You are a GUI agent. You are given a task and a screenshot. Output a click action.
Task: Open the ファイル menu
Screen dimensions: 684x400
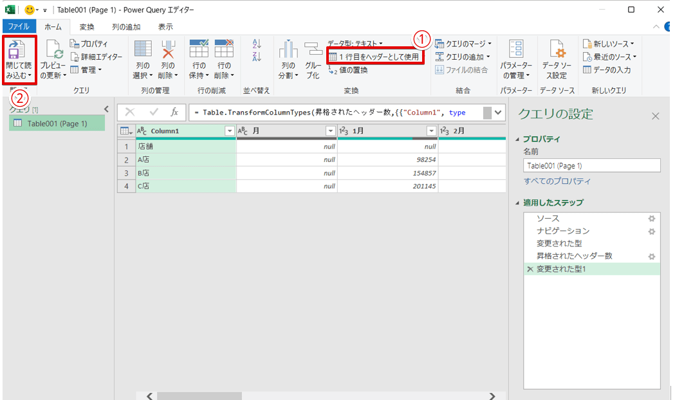pos(19,27)
